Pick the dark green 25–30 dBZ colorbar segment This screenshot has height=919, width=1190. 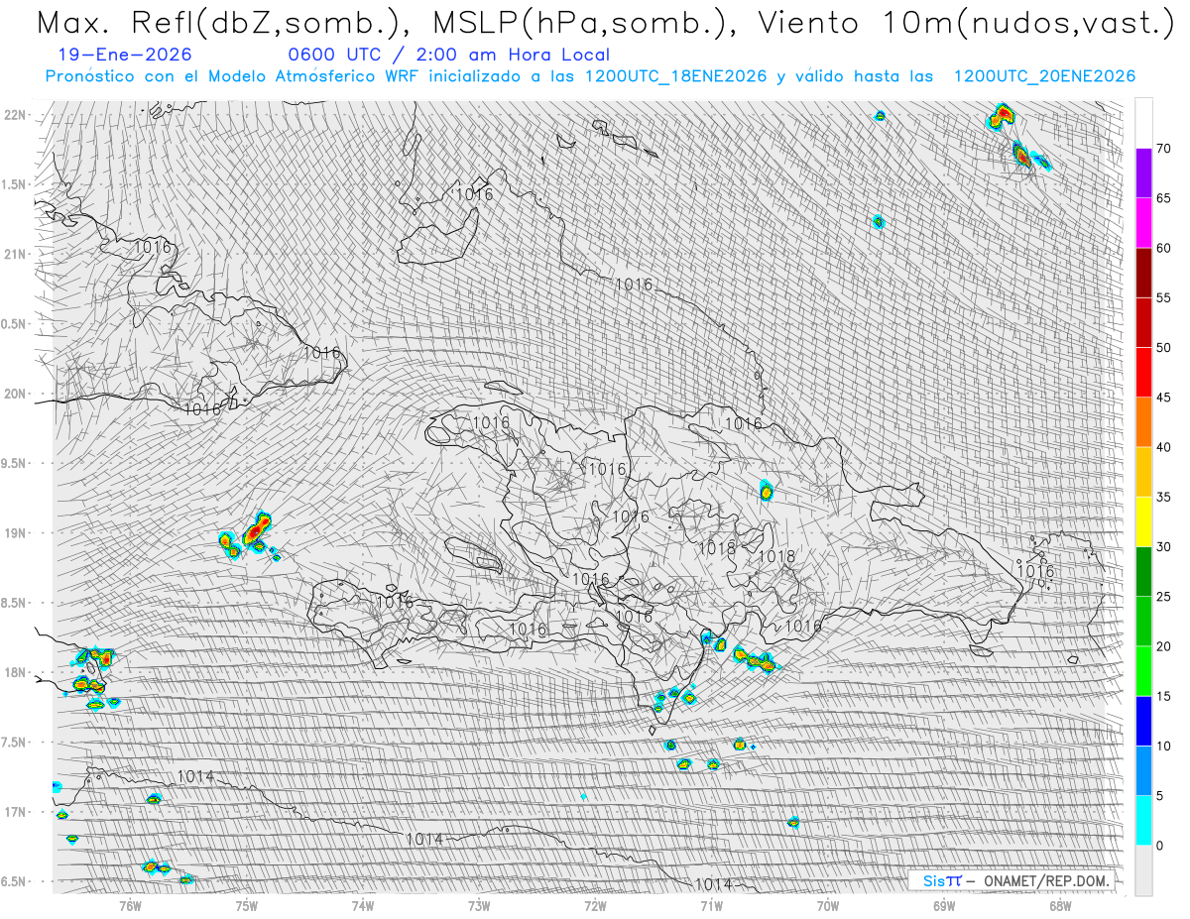coord(1144,572)
